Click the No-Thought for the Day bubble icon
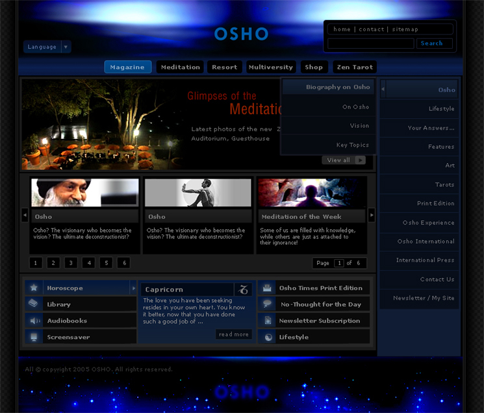Screen dimensions: 484x413 click(x=267, y=304)
